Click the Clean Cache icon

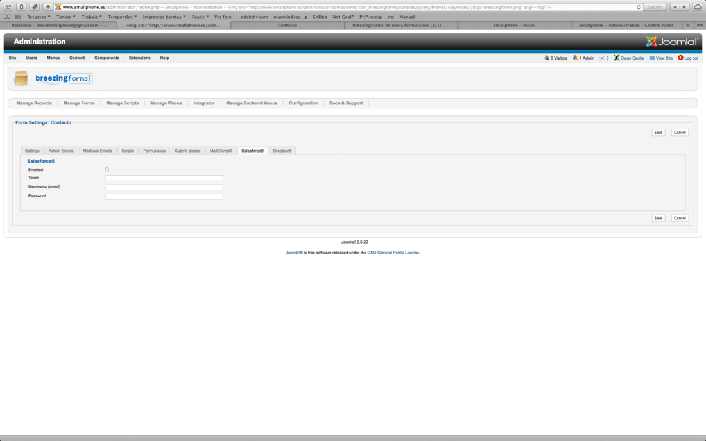tap(616, 58)
